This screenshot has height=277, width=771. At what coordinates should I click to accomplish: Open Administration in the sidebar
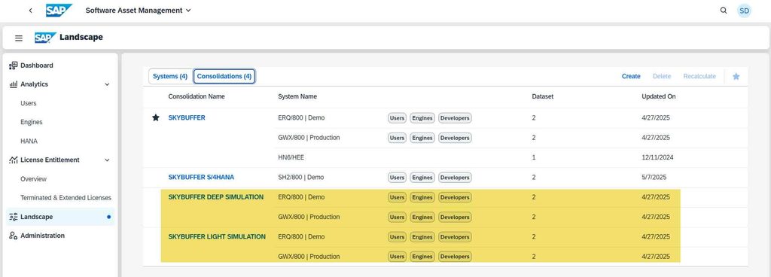click(x=42, y=236)
